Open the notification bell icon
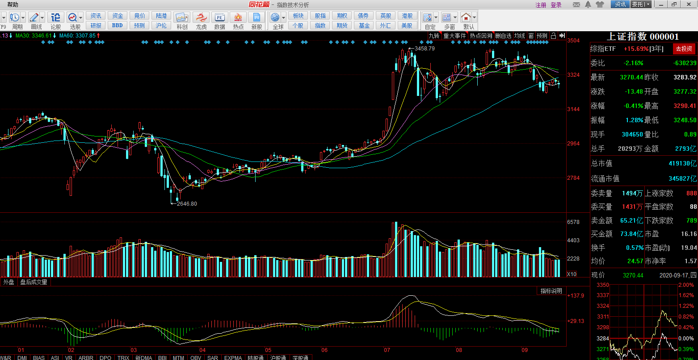 point(588,4)
